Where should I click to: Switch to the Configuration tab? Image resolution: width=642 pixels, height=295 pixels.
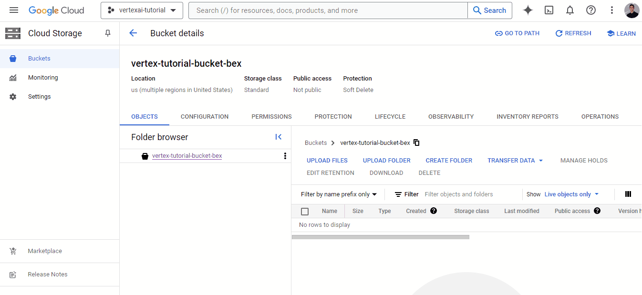(x=205, y=117)
